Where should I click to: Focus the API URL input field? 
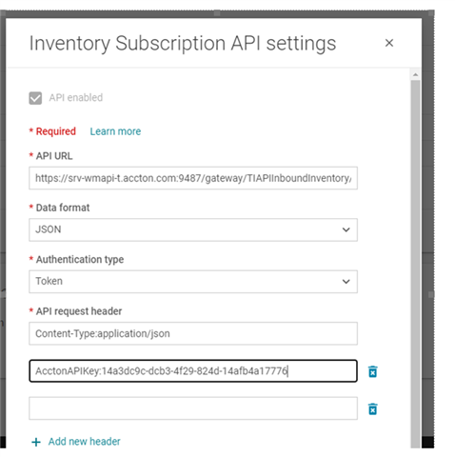click(x=193, y=178)
